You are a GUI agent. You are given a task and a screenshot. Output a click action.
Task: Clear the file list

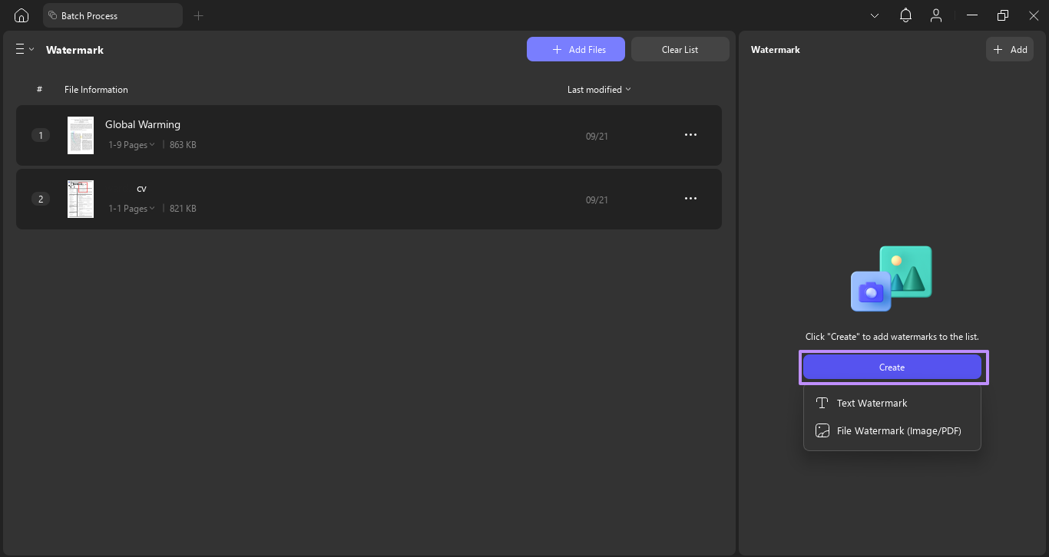(x=680, y=48)
